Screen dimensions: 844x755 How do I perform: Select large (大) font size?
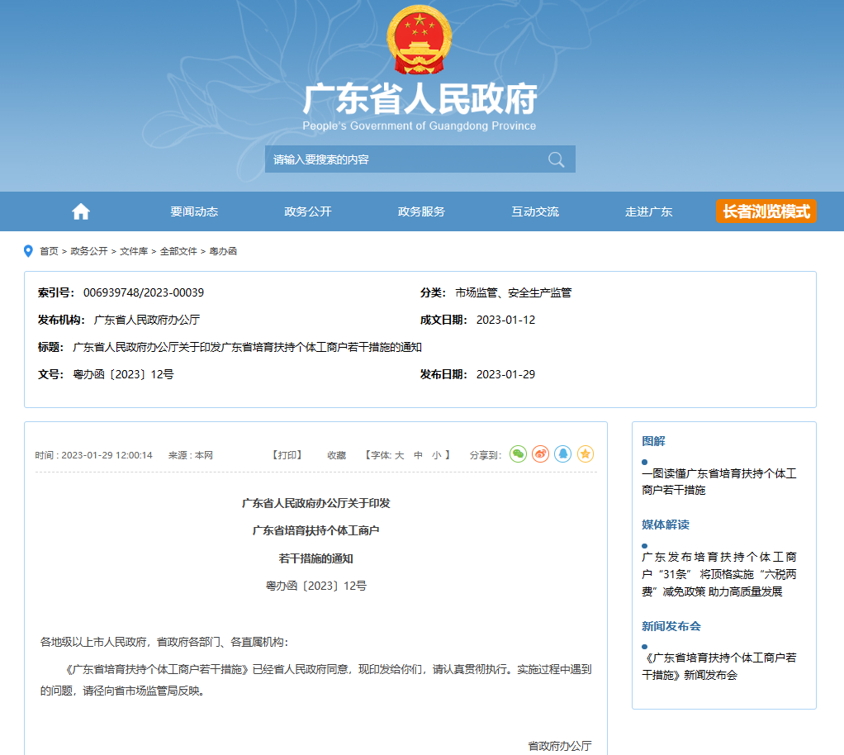(399, 453)
